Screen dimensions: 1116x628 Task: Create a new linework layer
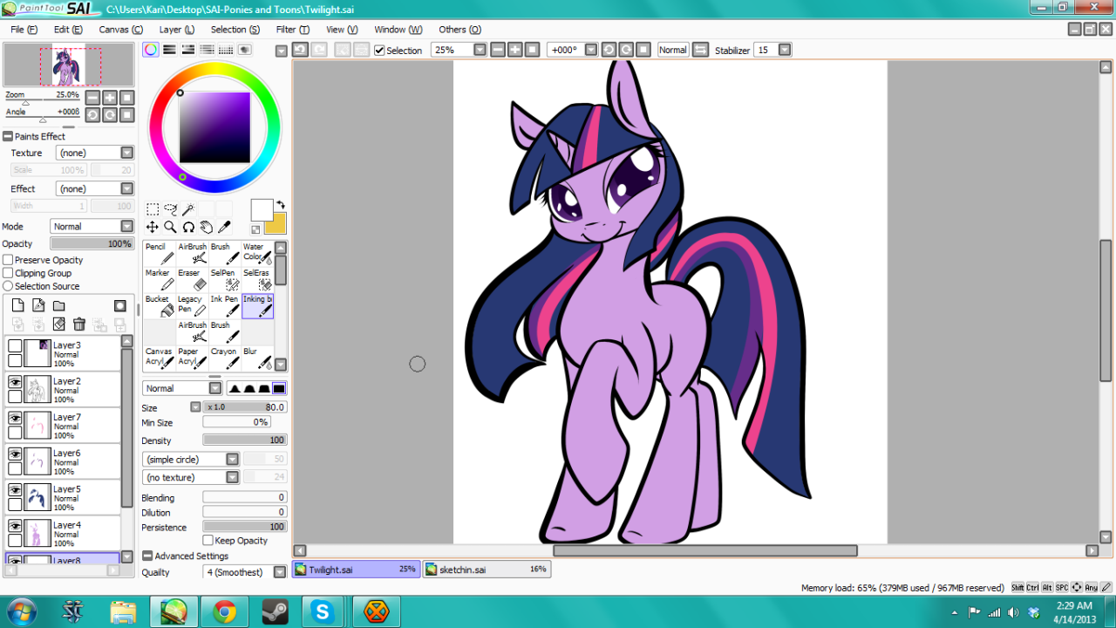tap(38, 305)
